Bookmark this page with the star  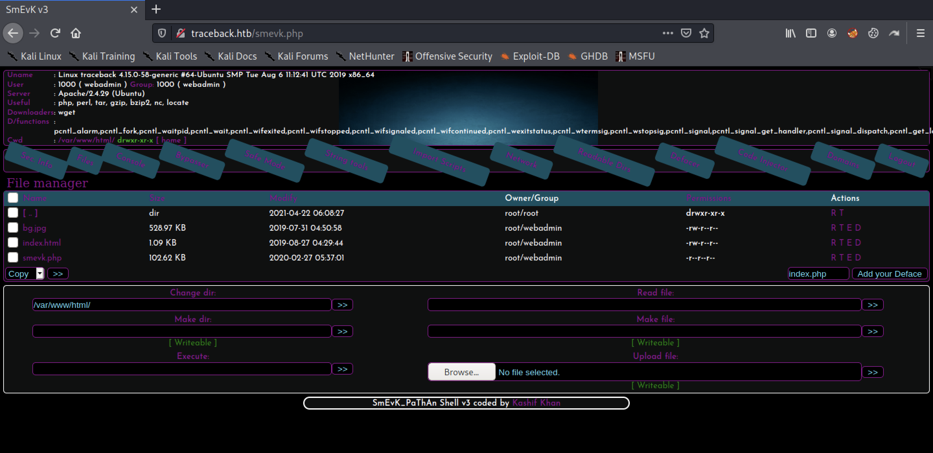(x=704, y=33)
